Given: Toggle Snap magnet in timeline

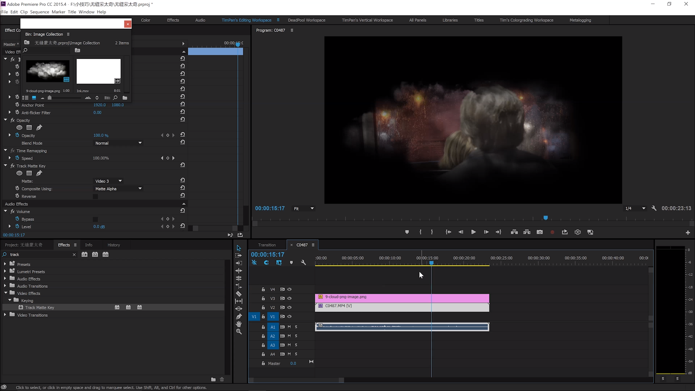Looking at the screenshot, I should coord(266,263).
